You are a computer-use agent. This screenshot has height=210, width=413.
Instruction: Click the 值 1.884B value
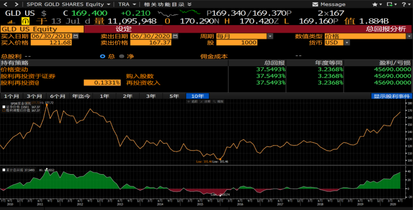[374, 21]
